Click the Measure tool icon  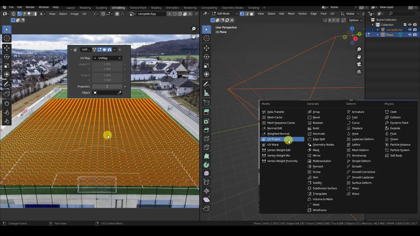click(x=207, y=93)
